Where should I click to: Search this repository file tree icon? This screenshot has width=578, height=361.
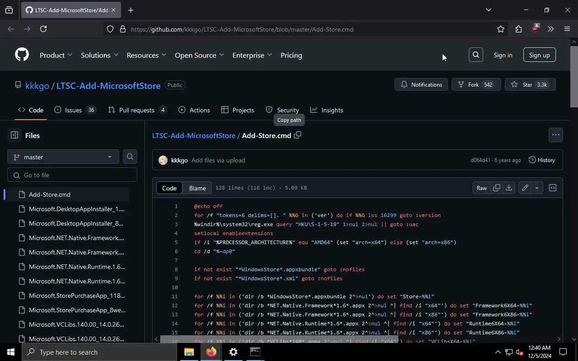click(130, 157)
